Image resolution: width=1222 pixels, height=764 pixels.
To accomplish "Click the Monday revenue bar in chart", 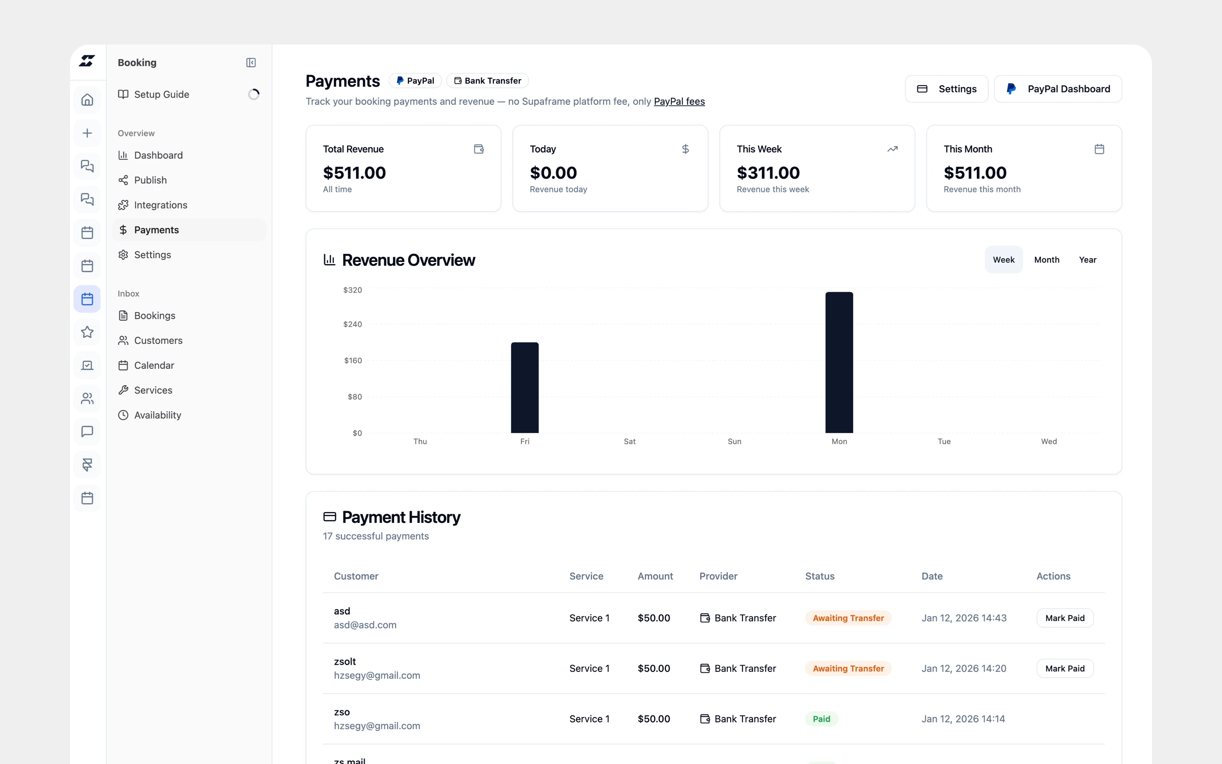I will [x=839, y=362].
